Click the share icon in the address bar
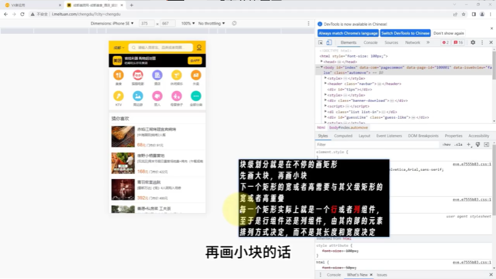Screen dimensions: 496x279 [x=455, y=14]
